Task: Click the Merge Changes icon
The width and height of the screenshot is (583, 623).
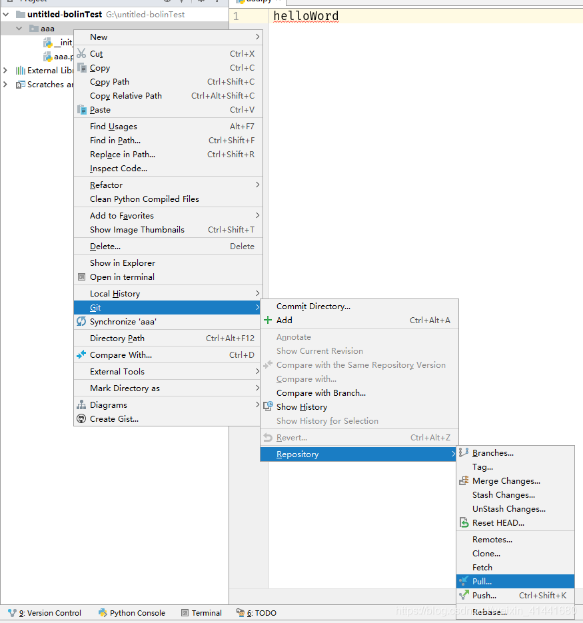Action: (464, 481)
